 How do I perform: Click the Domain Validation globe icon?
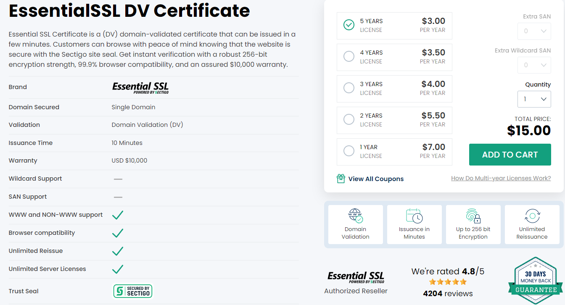coord(355,216)
